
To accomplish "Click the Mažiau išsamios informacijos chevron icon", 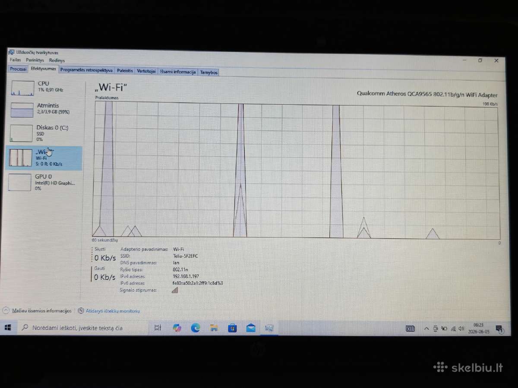I will pos(6,310).
